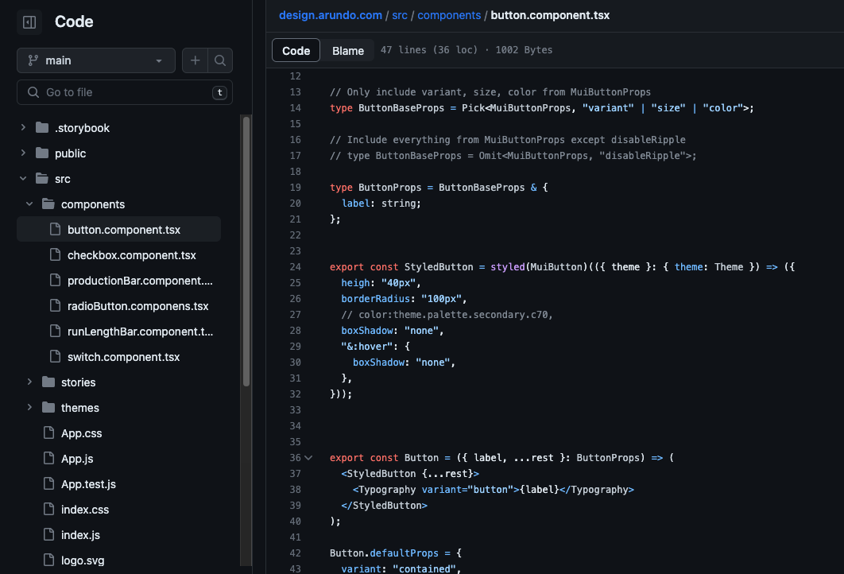Viewport: 844px width, 574px height.
Task: Expand the themes folder chevron
Action: pyautogui.click(x=29, y=407)
